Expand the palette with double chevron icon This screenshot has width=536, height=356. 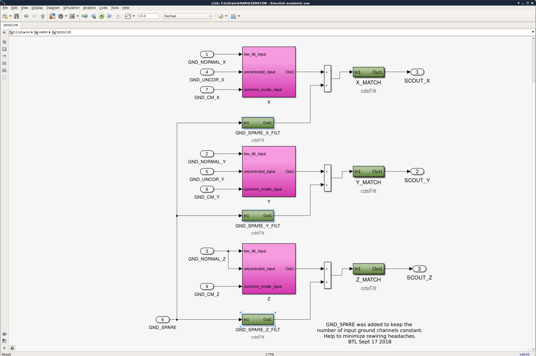4,348
